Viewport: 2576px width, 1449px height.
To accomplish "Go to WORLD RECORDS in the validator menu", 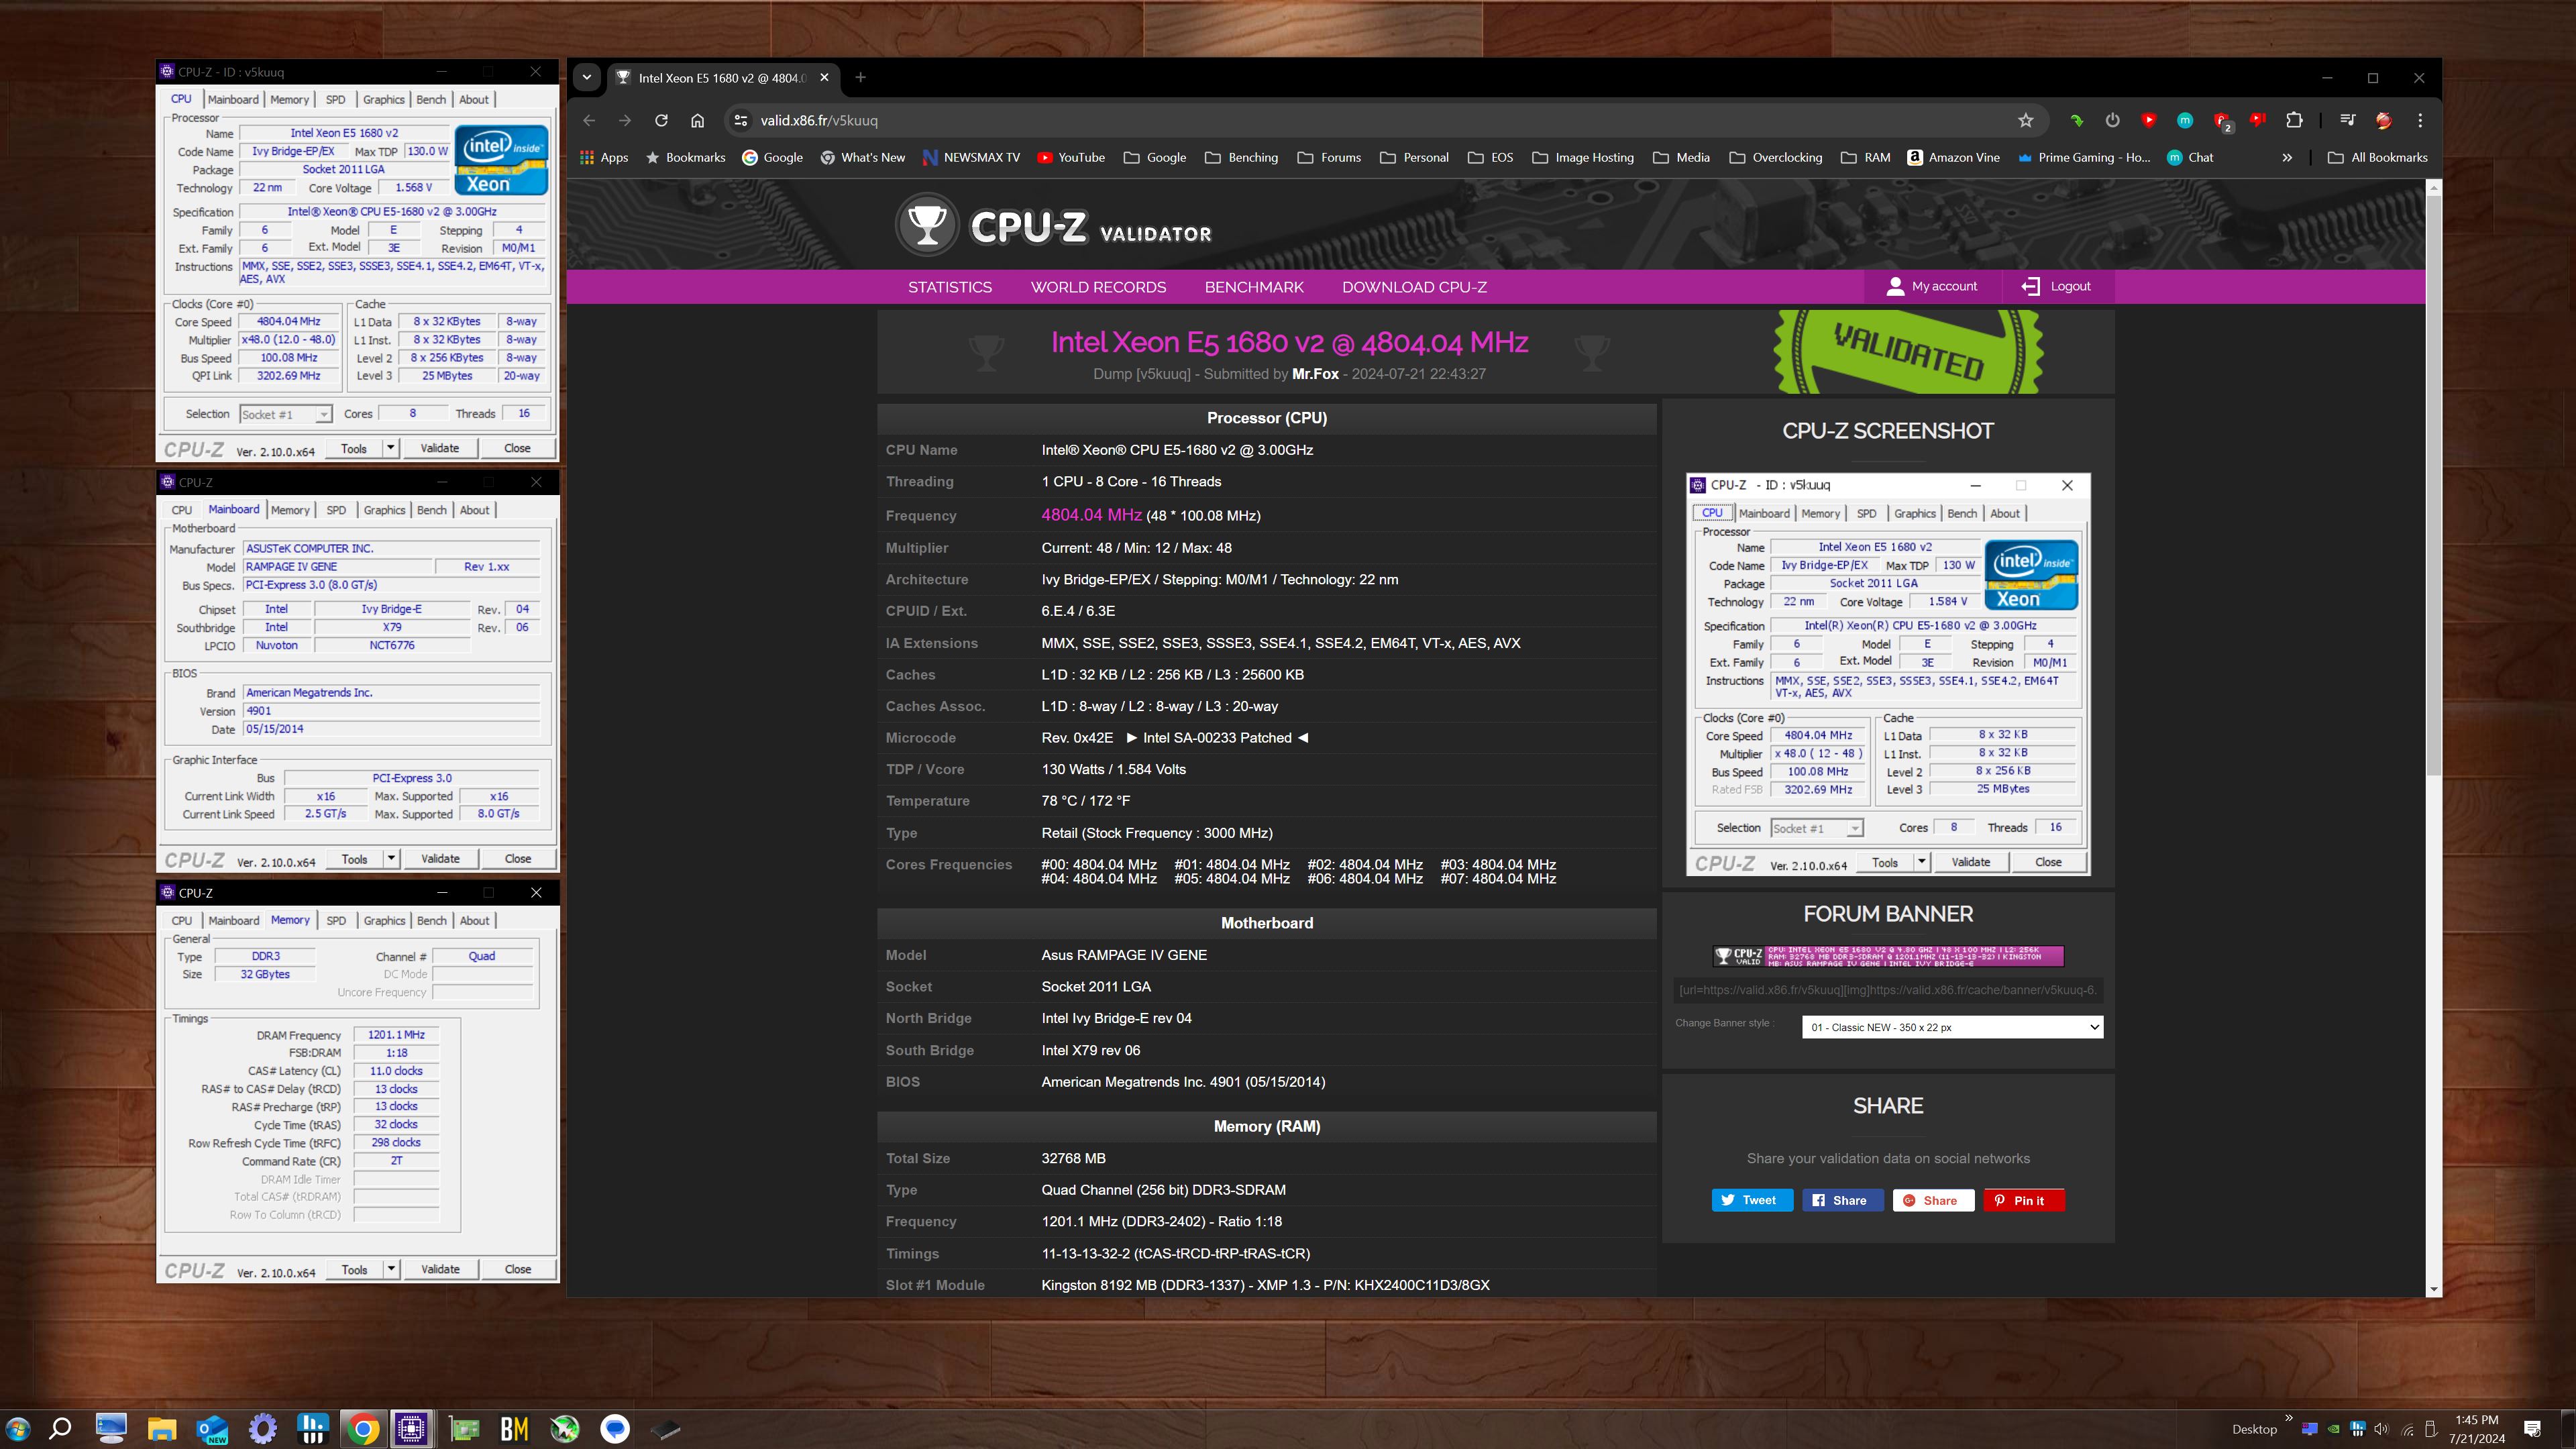I will pos(1098,287).
